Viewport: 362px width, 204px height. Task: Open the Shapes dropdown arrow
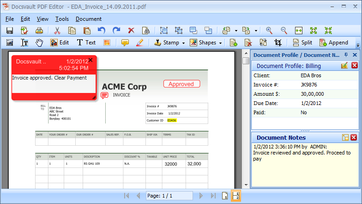coord(220,43)
